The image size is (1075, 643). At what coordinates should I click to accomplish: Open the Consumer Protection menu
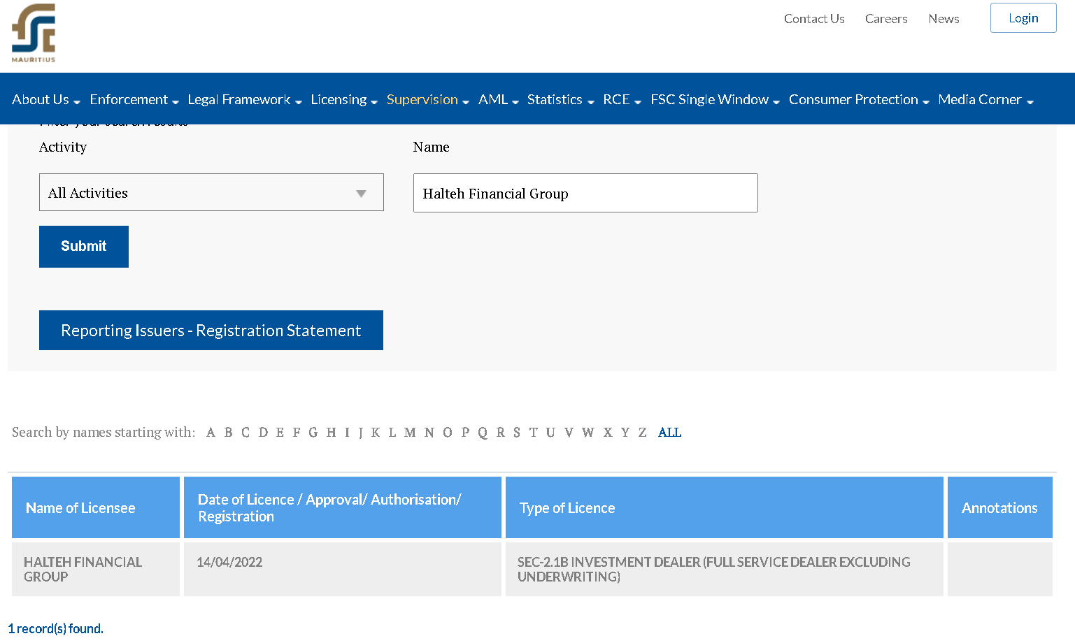860,100
